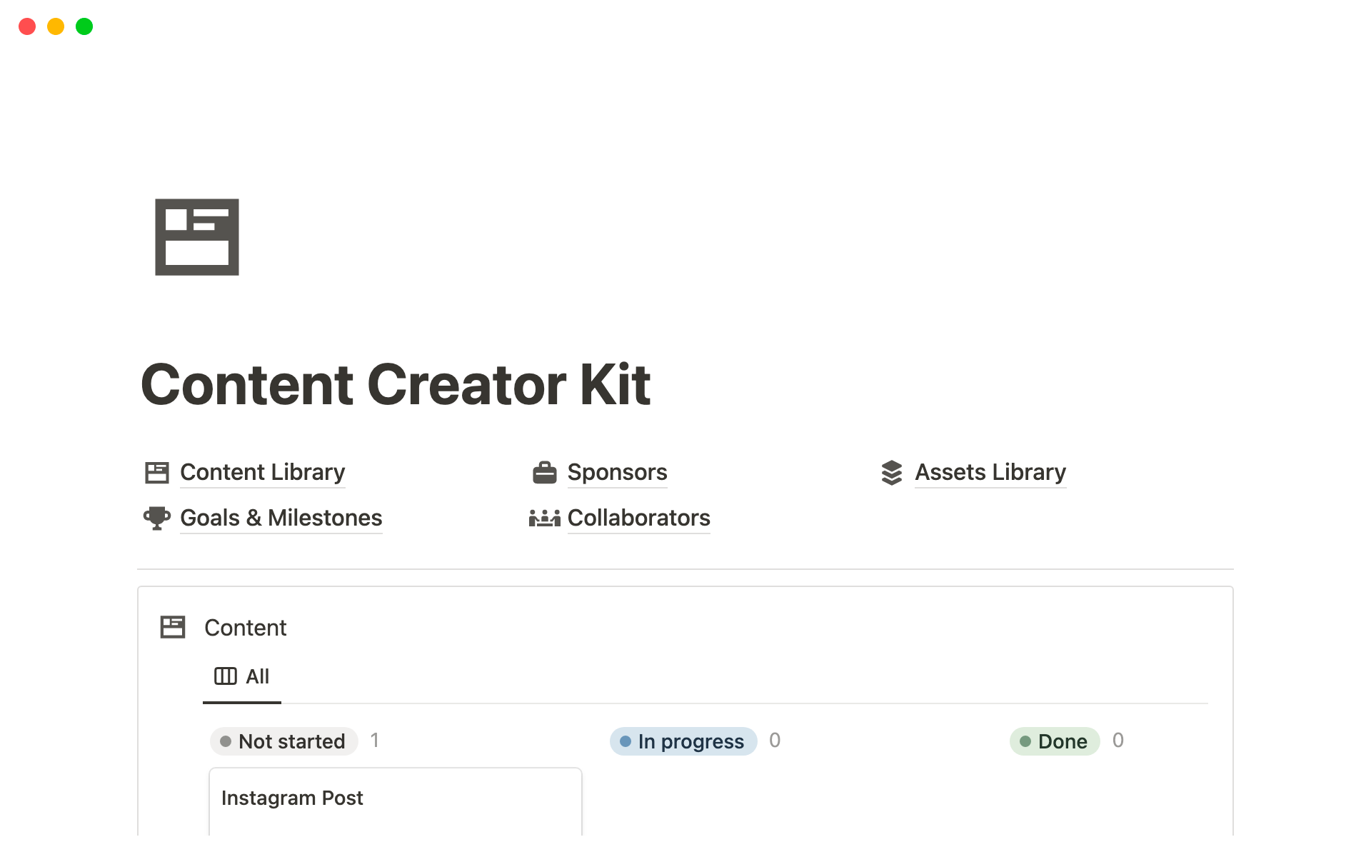
Task: Click the Content database icon
Action: [x=173, y=627]
